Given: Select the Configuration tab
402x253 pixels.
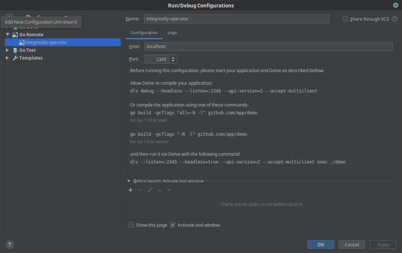Looking at the screenshot, I should pyautogui.click(x=144, y=33).
